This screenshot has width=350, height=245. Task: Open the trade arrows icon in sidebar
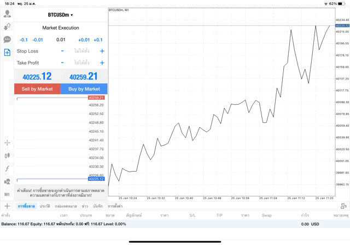pyautogui.click(x=7, y=26)
